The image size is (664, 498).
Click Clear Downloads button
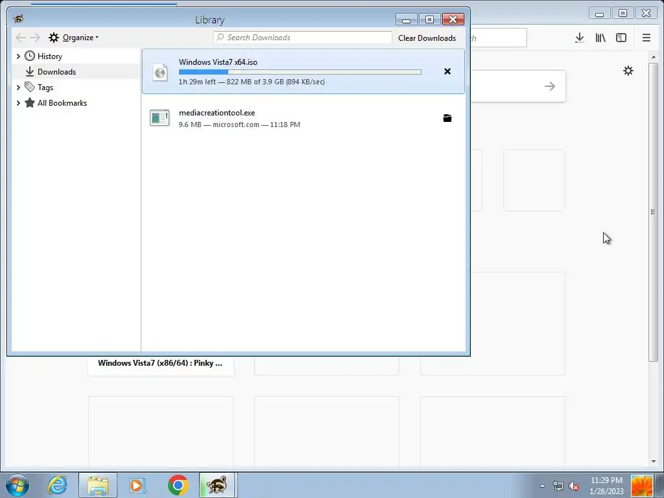click(427, 38)
